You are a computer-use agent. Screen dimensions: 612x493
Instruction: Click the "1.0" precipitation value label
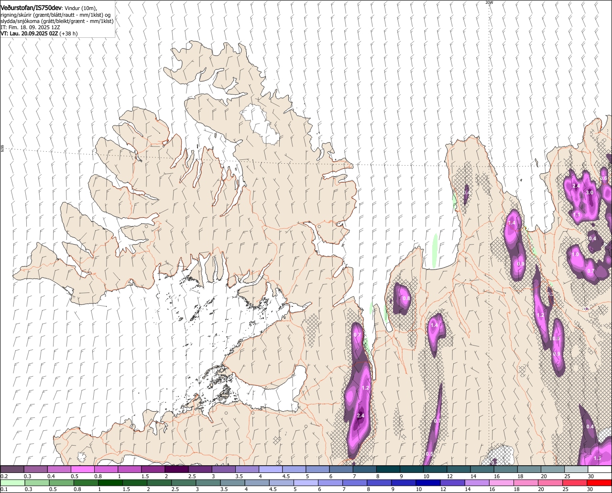[x=575, y=254]
